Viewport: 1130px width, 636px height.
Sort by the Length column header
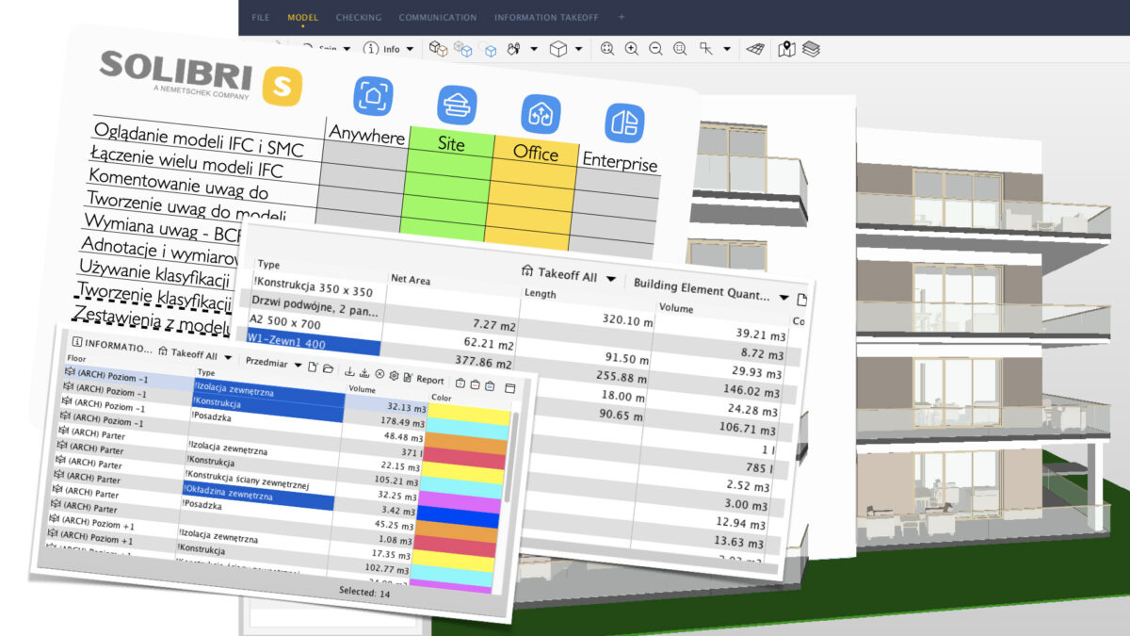(541, 294)
